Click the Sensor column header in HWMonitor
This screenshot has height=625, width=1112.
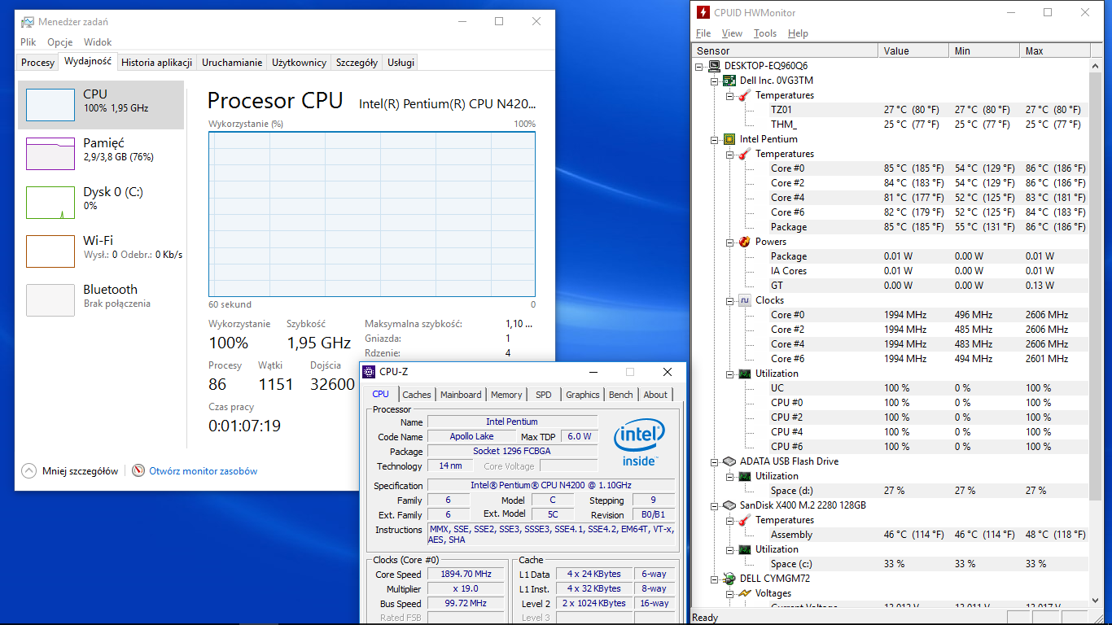point(785,51)
